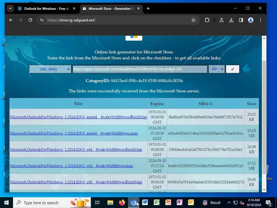Bookmark this page with the star icon
This screenshot has width=277, height=208.
pos(193,20)
